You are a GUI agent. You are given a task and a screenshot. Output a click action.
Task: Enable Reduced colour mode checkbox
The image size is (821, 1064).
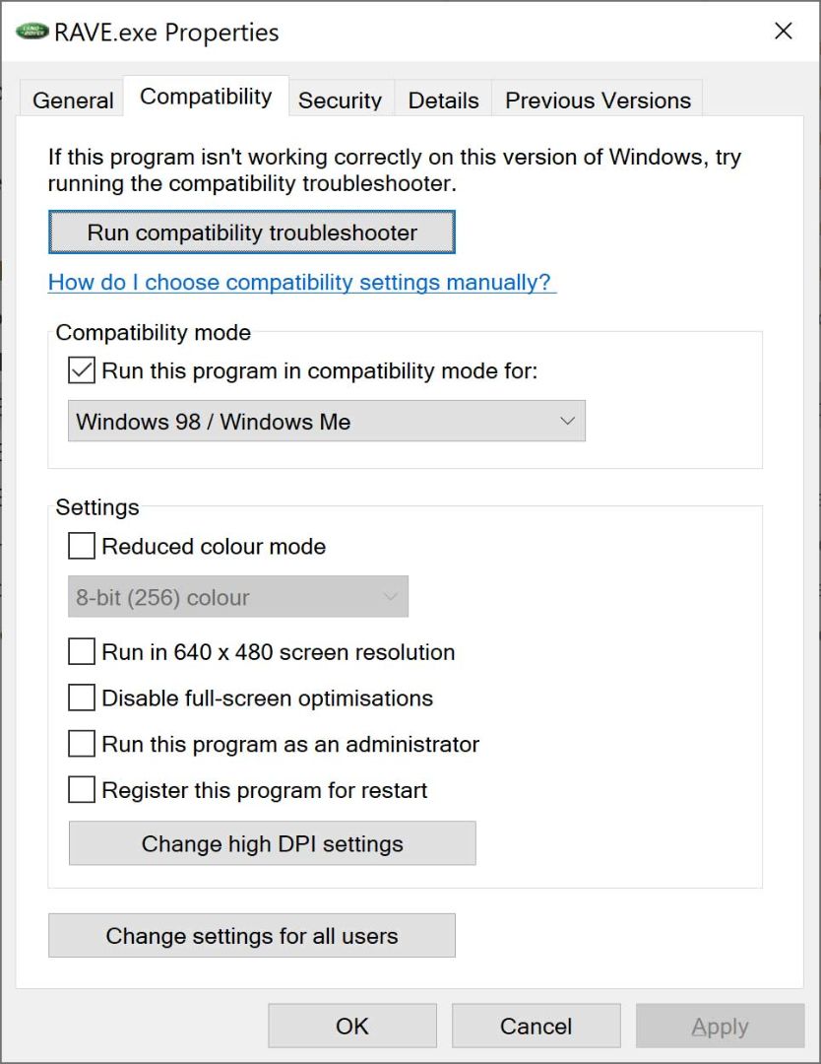[82, 546]
